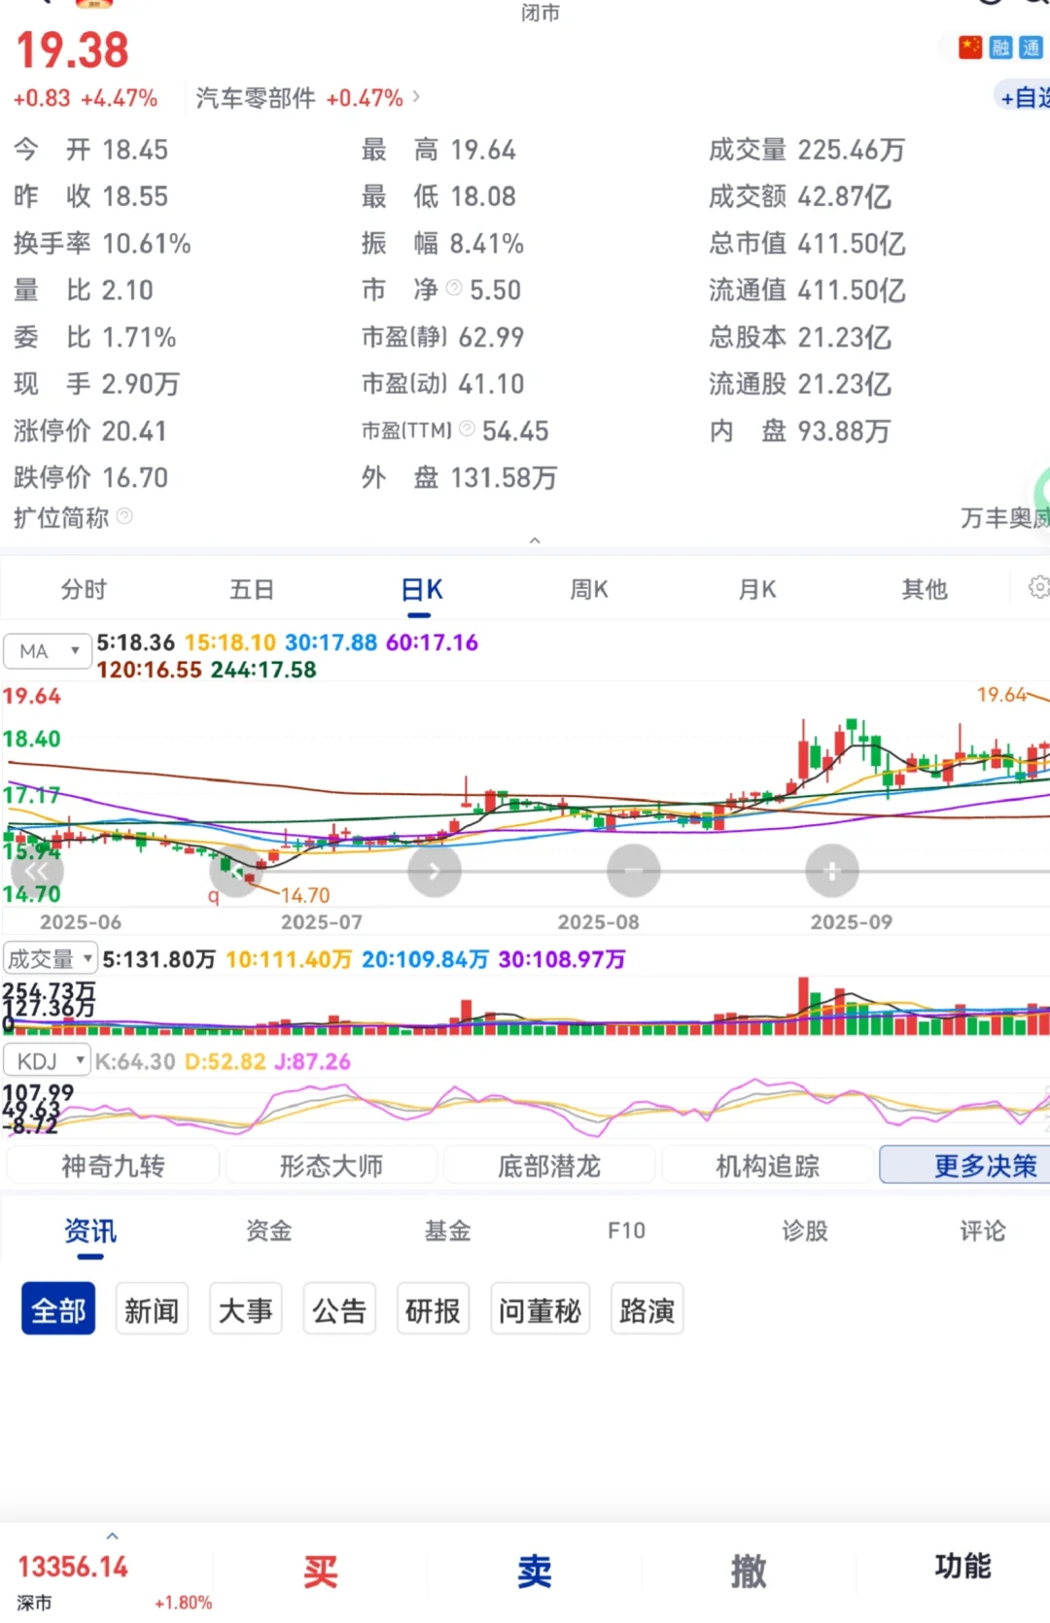Tap the 市盈(动) 41.10 value
Screen dimensions: 1050x1623
coord(491,383)
